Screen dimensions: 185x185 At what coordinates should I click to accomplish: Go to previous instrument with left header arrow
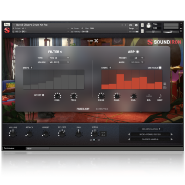point(122,25)
